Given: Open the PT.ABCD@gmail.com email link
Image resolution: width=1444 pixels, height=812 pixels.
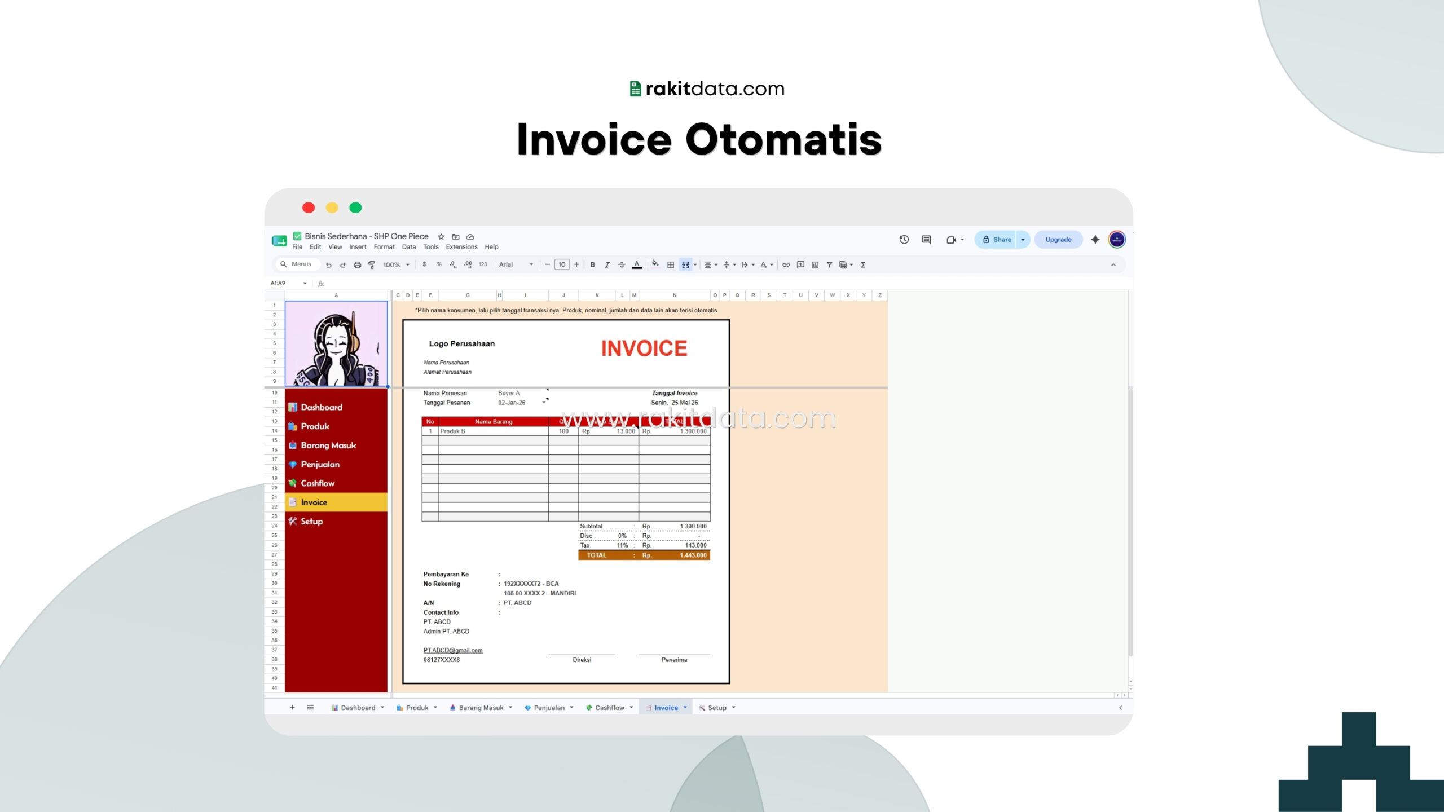Looking at the screenshot, I should tap(453, 650).
